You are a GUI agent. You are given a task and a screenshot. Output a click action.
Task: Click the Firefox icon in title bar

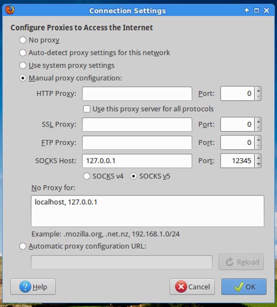pos(10,10)
